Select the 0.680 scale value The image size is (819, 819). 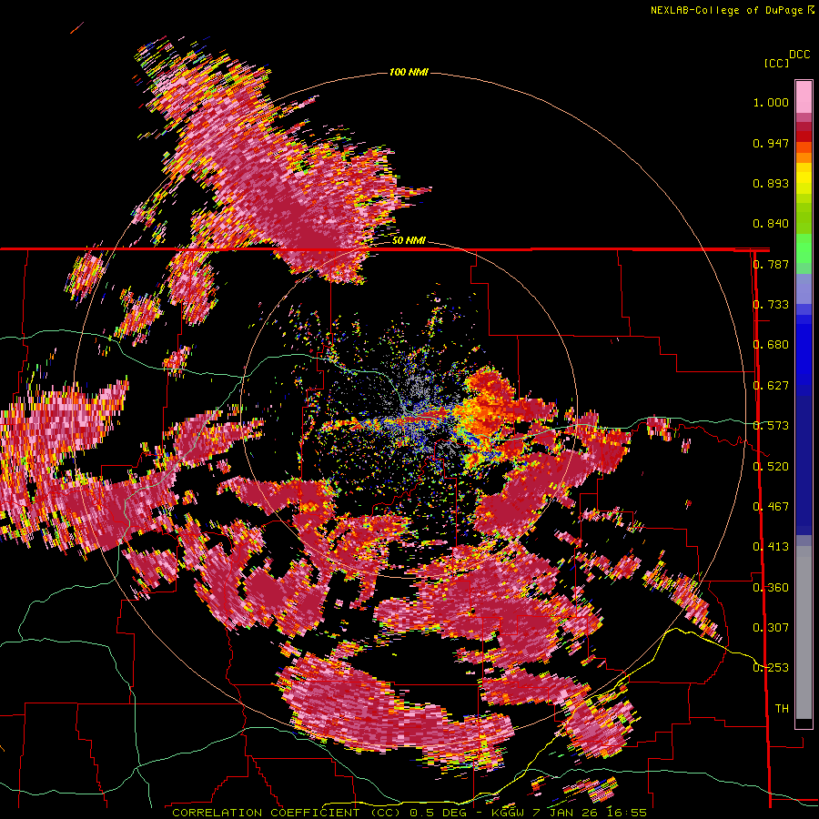pos(771,345)
